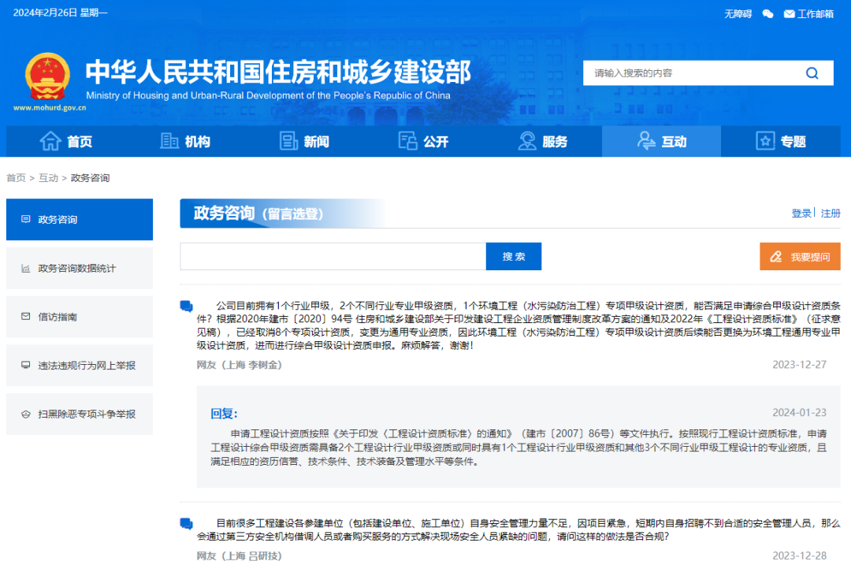Viewport: 851px width, 576px height.
Task: Click the monitor icon beside 违法违规行为网上举报
Action: click(x=25, y=365)
